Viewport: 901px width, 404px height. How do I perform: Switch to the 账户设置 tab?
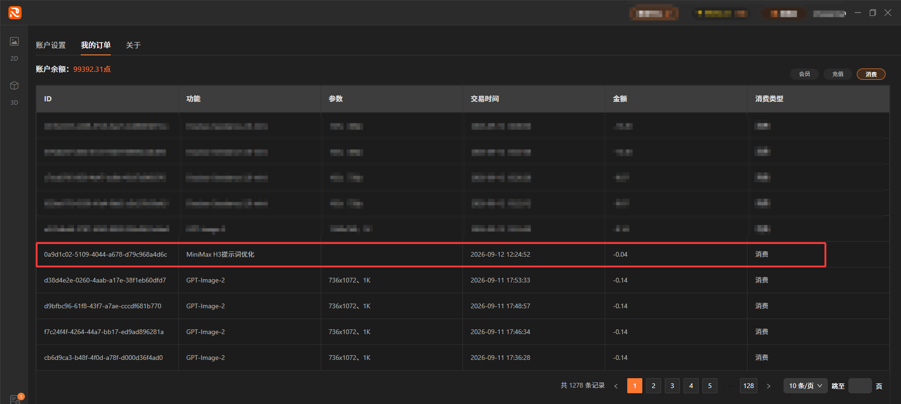tap(51, 45)
